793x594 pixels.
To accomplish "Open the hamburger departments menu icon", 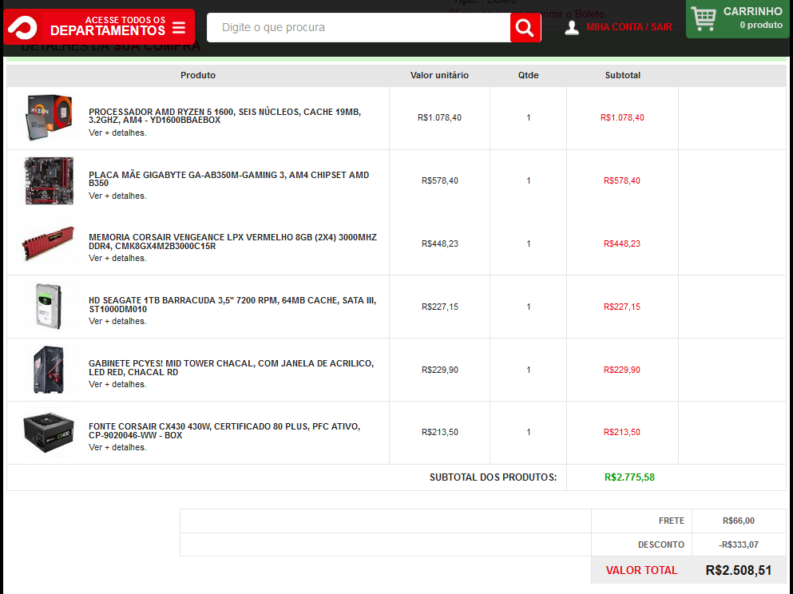I will (179, 27).
